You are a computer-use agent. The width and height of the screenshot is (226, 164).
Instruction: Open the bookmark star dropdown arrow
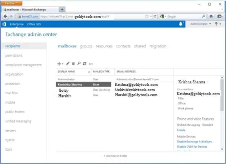click(x=151, y=16)
